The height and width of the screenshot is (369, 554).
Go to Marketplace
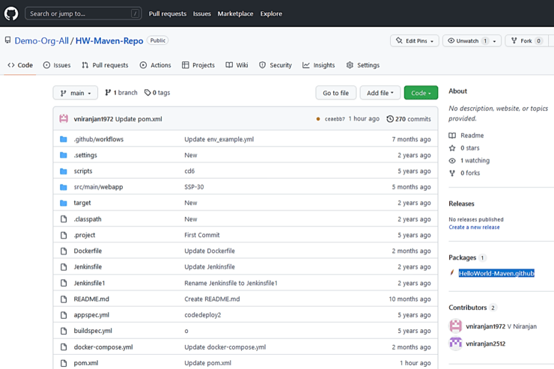click(x=235, y=13)
